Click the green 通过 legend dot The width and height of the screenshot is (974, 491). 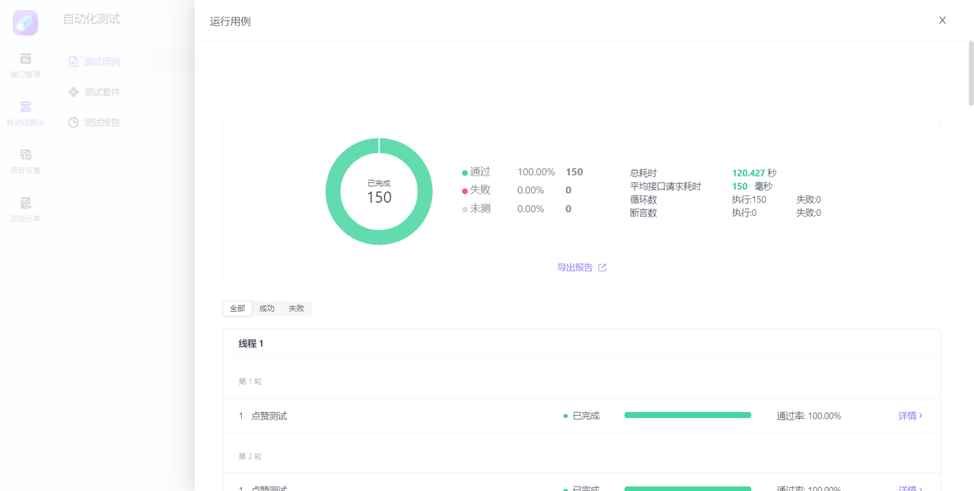pyautogui.click(x=465, y=173)
